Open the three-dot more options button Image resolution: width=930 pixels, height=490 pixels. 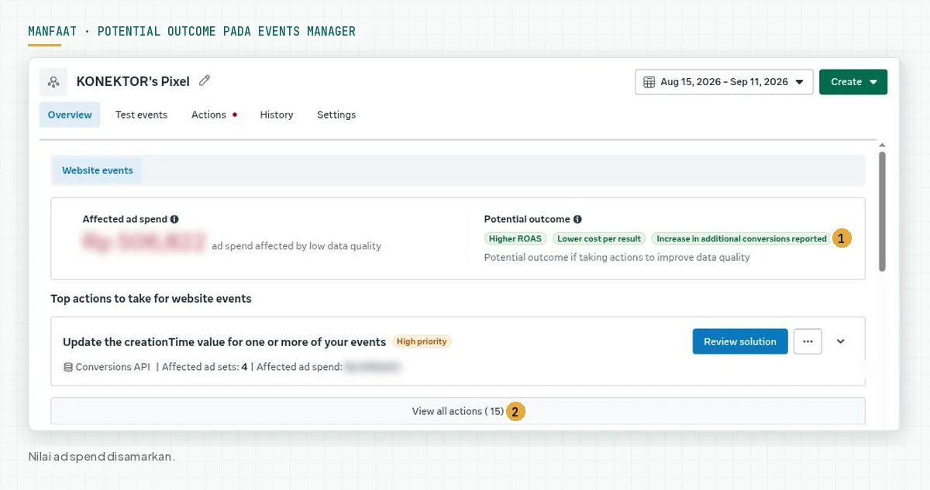808,341
